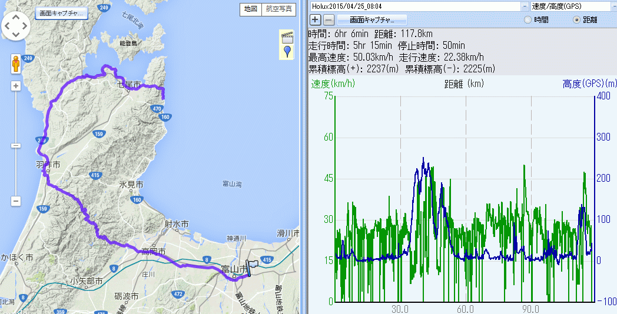Switch map to 航空写真 satellite view
Screen dimensions: 617x314
(x=278, y=9)
